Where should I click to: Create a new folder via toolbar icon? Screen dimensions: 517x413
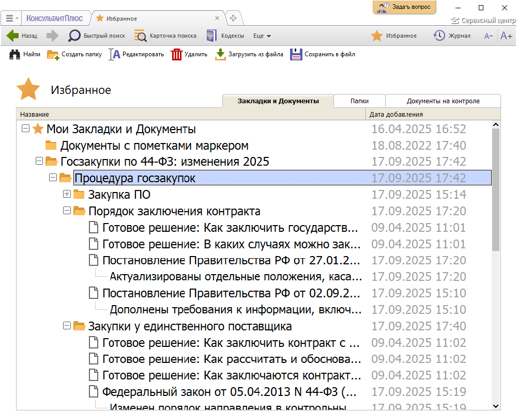pos(53,54)
